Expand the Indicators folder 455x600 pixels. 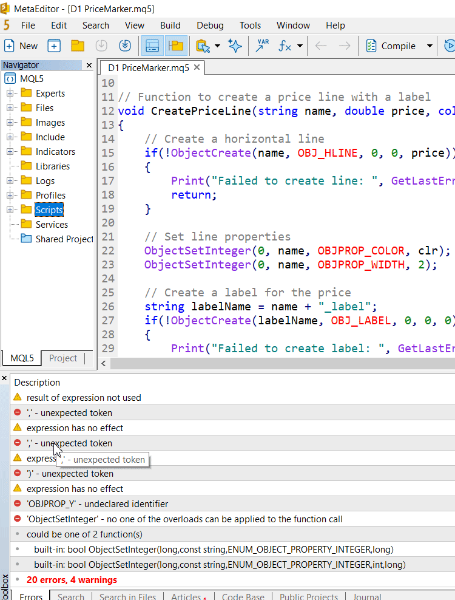(10, 151)
